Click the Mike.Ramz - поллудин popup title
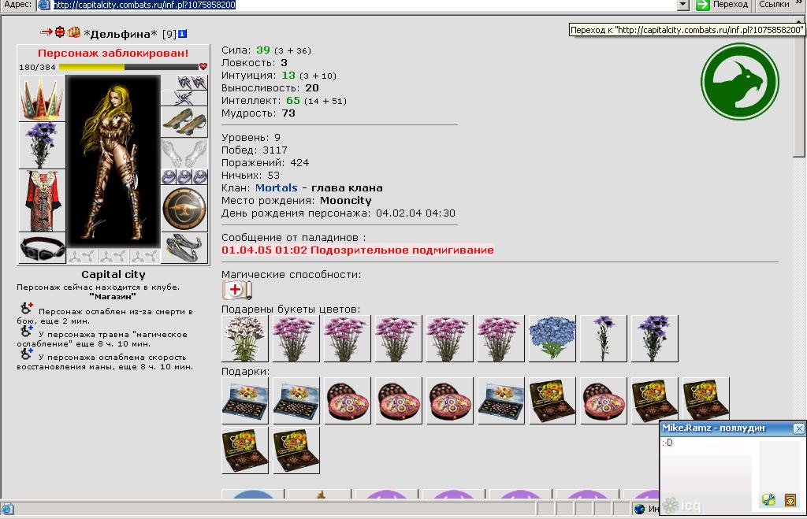The height and width of the screenshot is (519, 807). click(x=713, y=428)
